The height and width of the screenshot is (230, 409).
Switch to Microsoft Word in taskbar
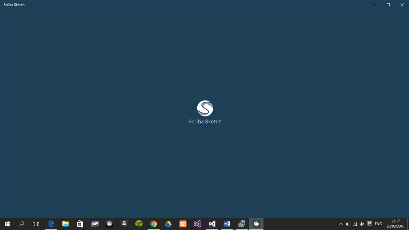[227, 224]
